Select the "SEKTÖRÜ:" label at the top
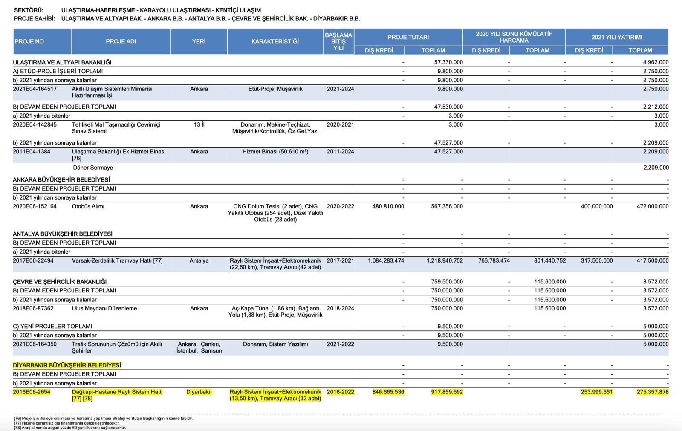 tap(29, 10)
